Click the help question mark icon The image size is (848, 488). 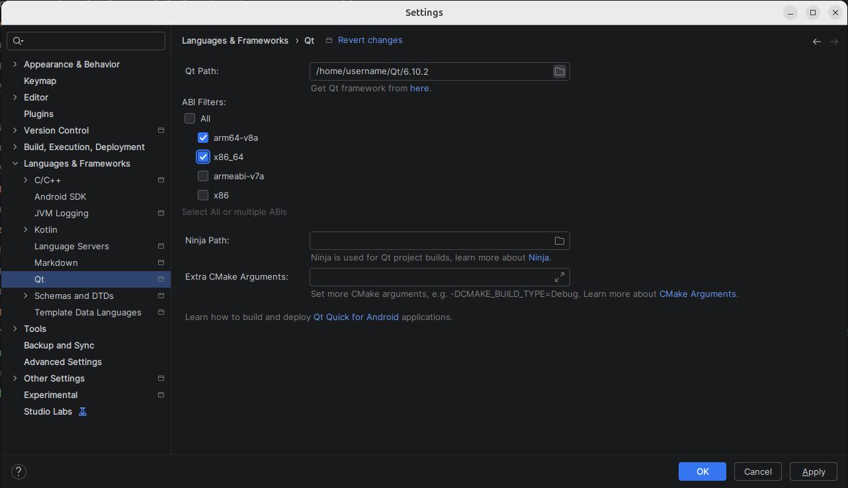click(19, 471)
